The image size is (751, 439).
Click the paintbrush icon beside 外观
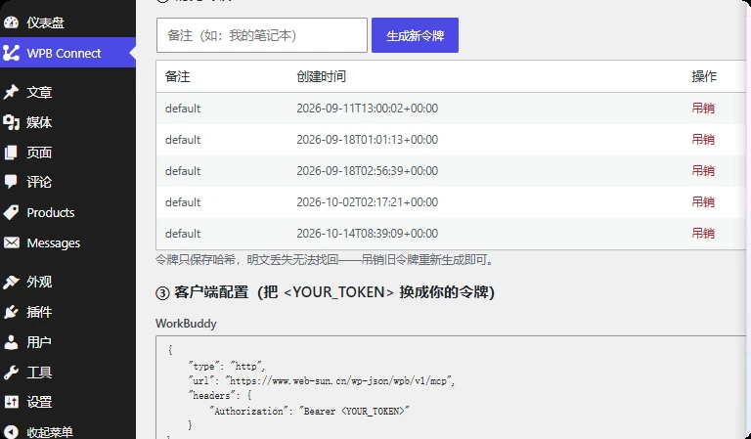click(x=11, y=282)
